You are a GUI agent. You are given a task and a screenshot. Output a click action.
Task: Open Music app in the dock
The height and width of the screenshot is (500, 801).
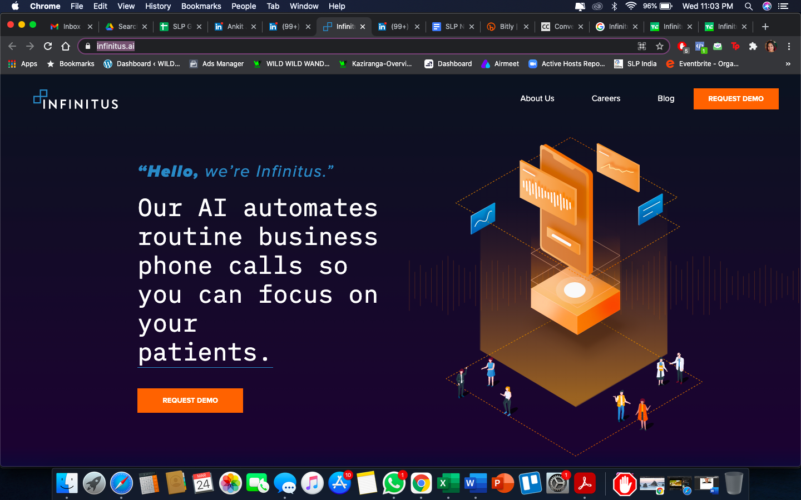[x=312, y=483]
